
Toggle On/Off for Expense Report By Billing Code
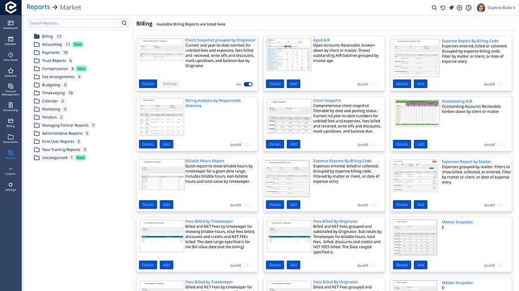point(502,84)
